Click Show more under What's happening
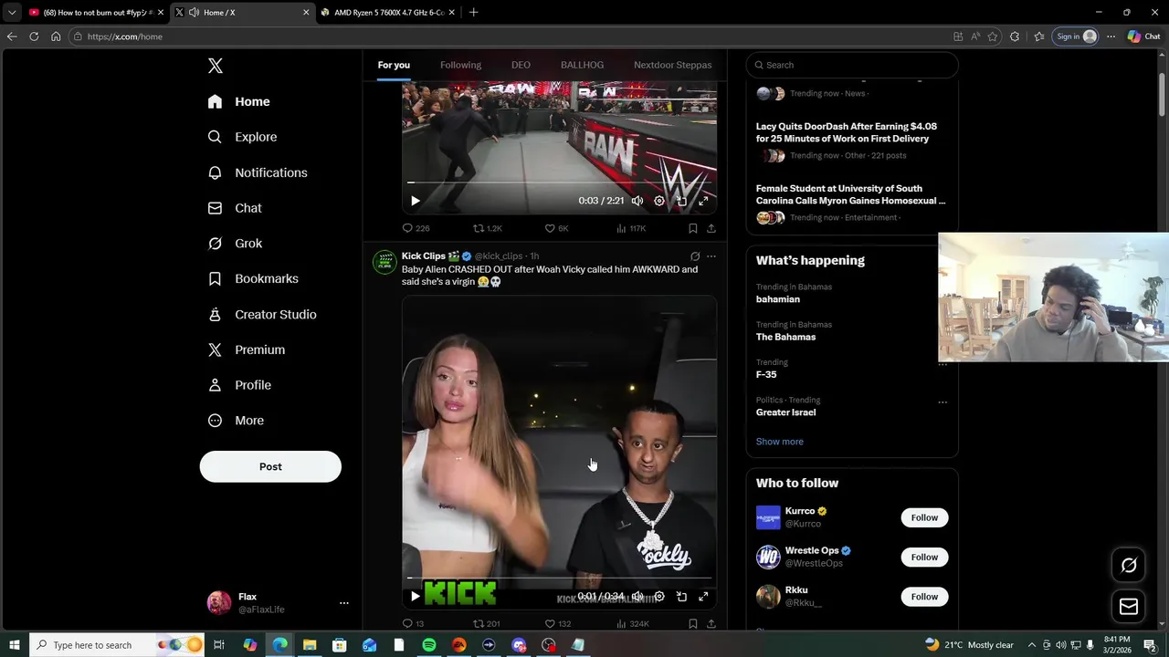 coord(780,442)
